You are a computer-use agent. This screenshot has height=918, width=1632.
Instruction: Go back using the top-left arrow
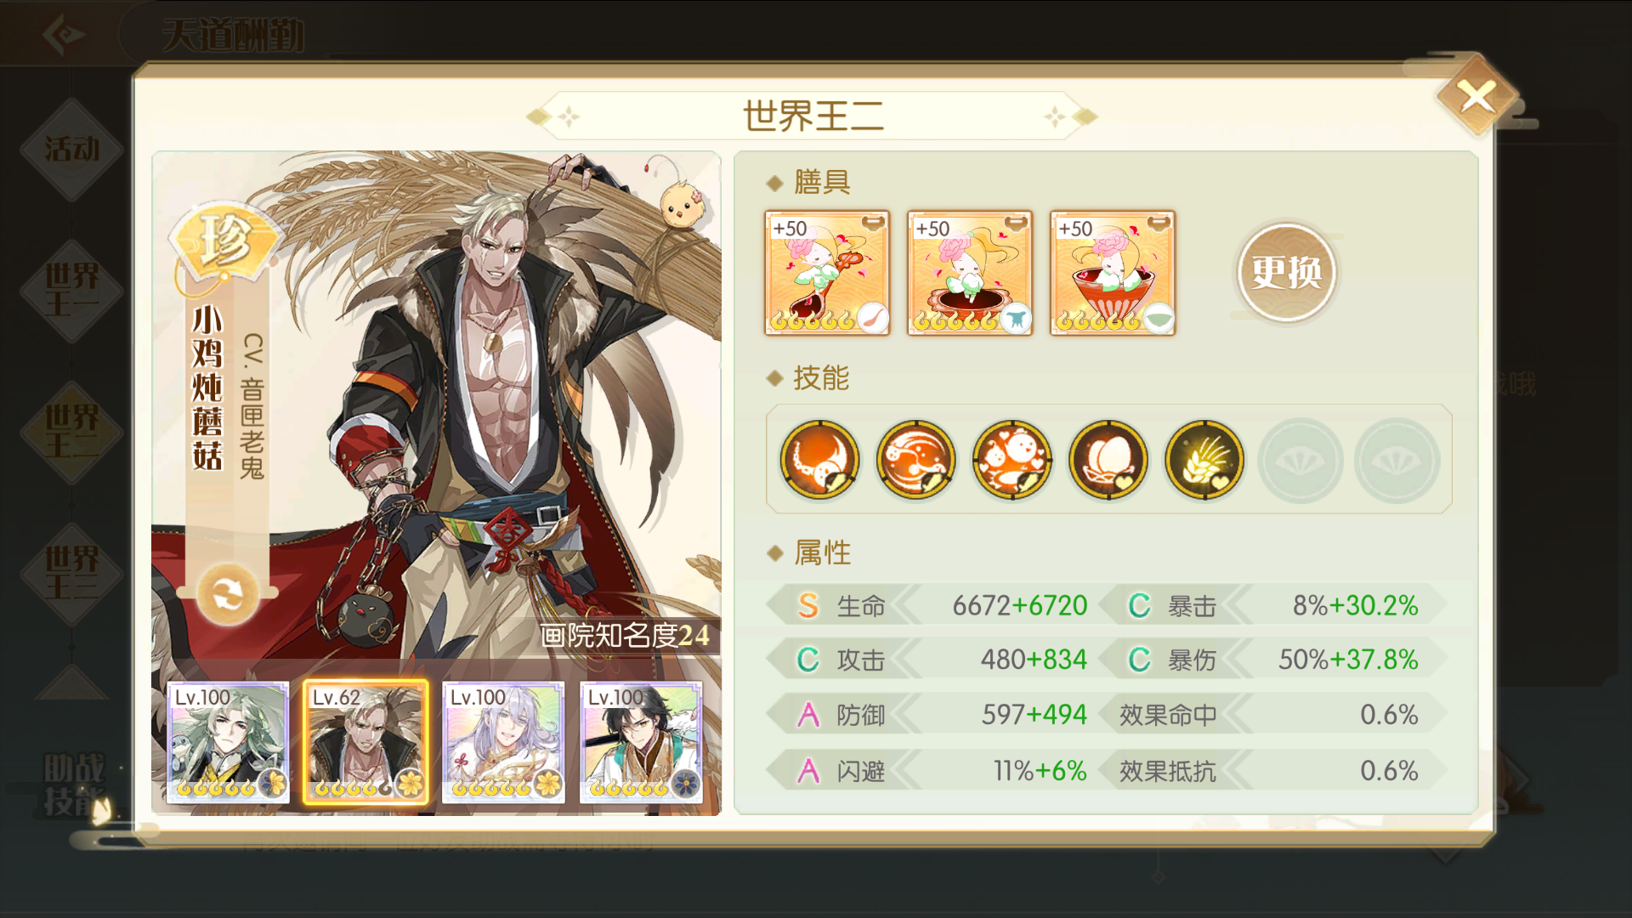[x=65, y=35]
